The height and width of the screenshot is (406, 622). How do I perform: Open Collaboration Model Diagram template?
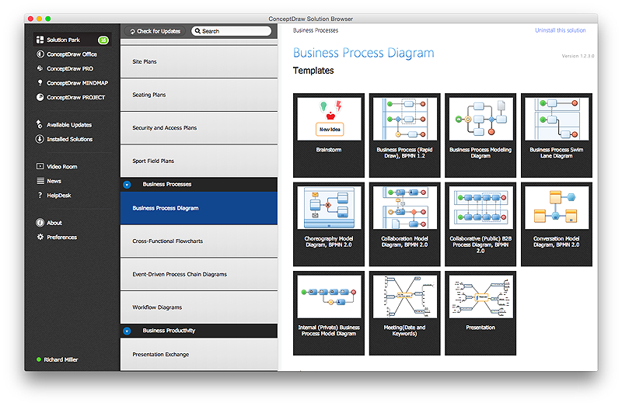click(x=404, y=224)
